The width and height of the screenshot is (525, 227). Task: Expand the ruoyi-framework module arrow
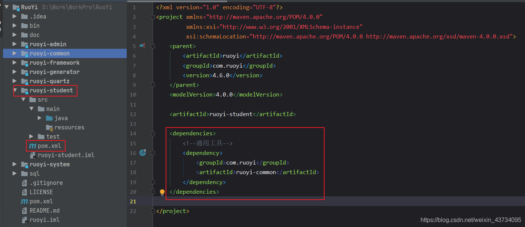(x=15, y=62)
